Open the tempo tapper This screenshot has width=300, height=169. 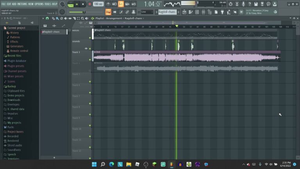(x=229, y=12)
